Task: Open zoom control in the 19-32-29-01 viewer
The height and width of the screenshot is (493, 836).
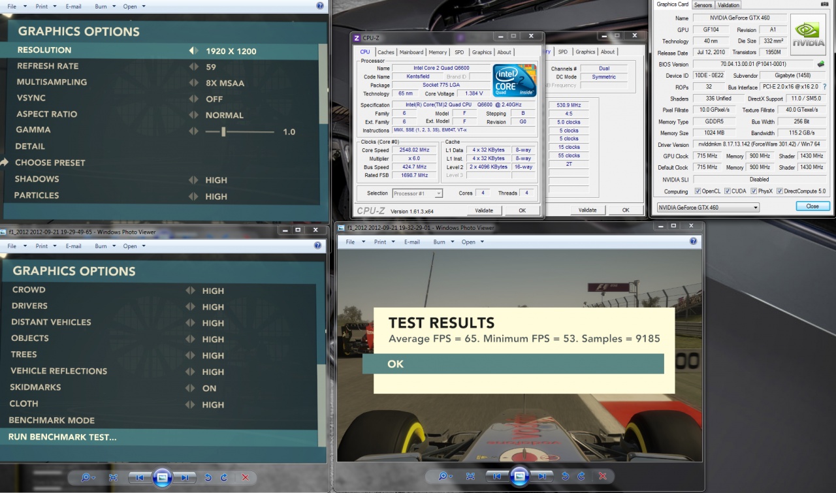Action: (x=445, y=476)
